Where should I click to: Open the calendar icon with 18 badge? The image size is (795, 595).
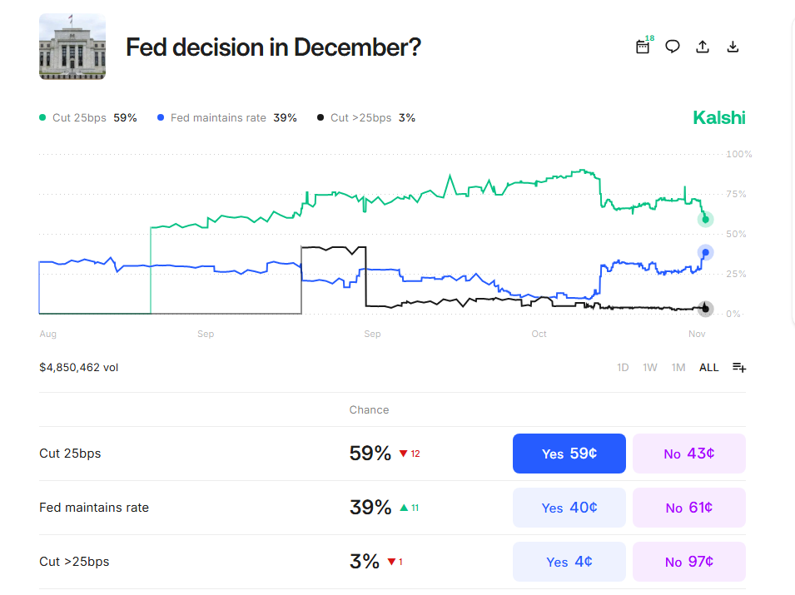click(x=643, y=47)
